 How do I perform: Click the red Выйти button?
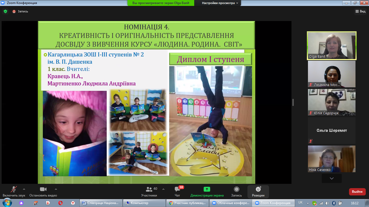pos(357,192)
